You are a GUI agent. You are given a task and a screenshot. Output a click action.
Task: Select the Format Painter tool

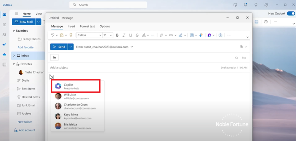tap(71, 35)
